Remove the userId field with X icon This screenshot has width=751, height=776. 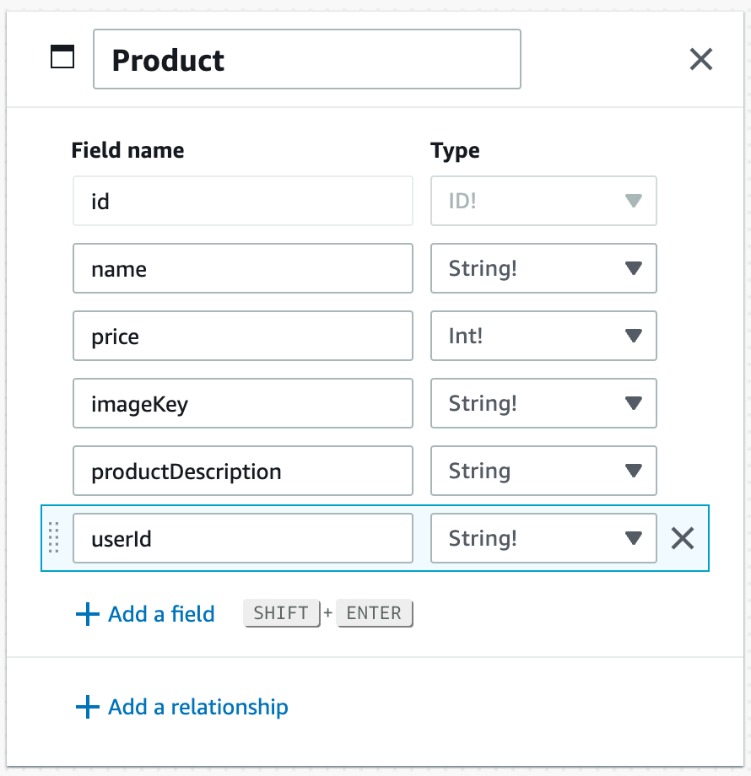point(682,538)
